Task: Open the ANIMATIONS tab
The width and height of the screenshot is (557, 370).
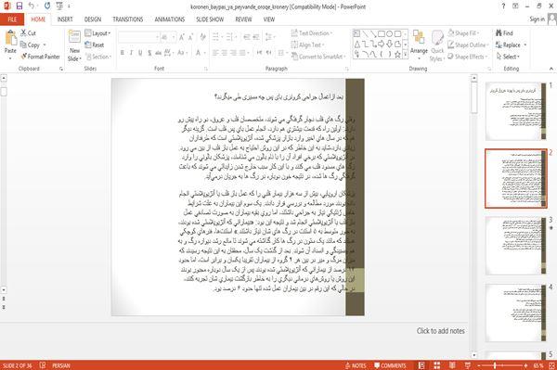Action: coord(170,19)
